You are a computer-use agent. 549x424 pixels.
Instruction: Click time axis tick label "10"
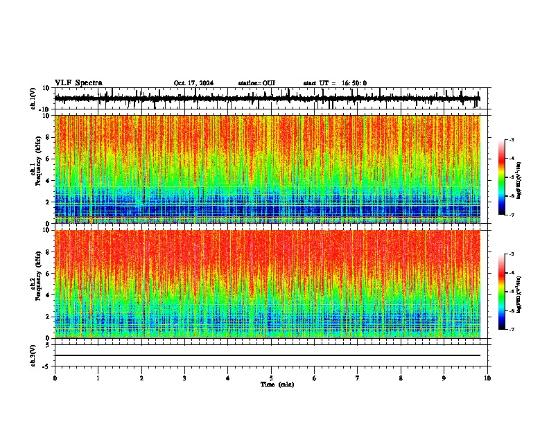pyautogui.click(x=487, y=378)
